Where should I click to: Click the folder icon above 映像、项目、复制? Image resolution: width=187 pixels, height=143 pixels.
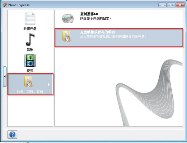click(30, 82)
